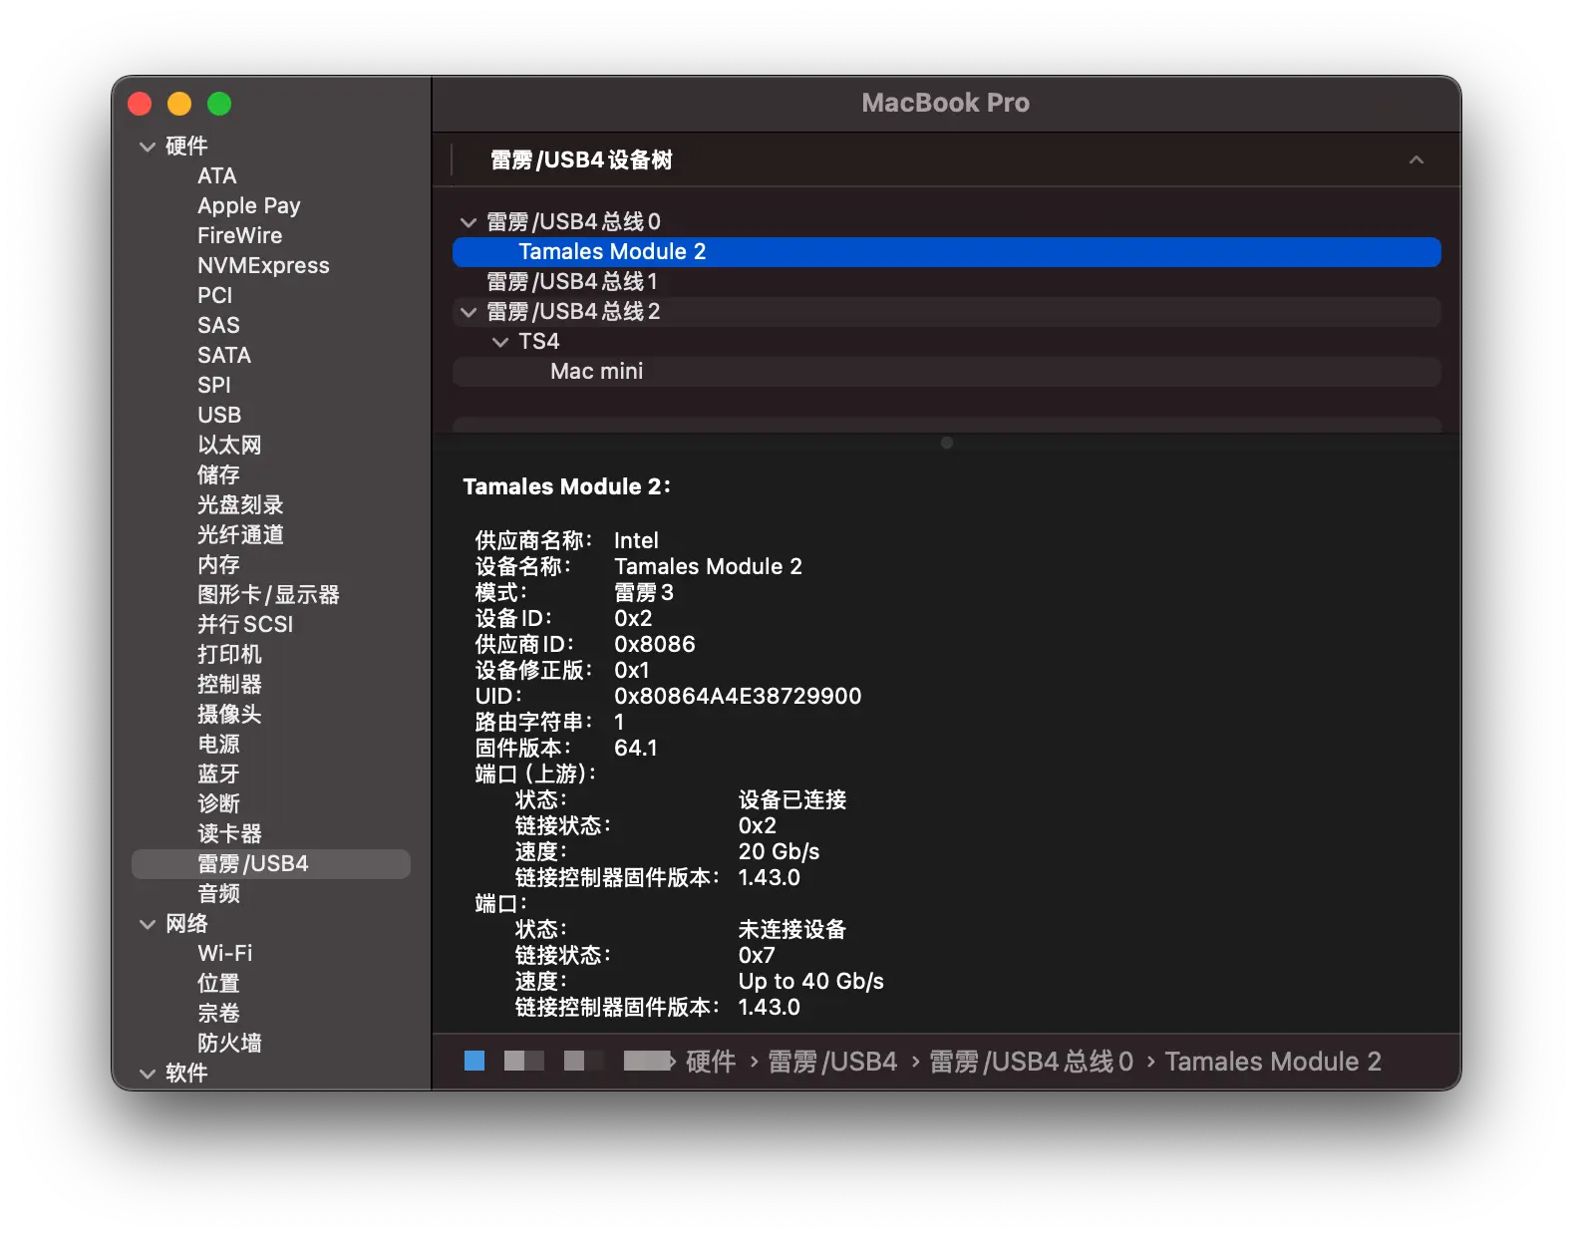
Task: Collapse the TS4 tree node
Action: (500, 342)
